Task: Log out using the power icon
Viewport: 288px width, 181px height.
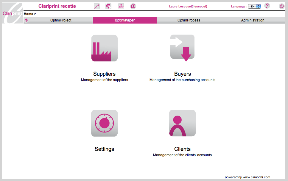Action: (x=281, y=6)
